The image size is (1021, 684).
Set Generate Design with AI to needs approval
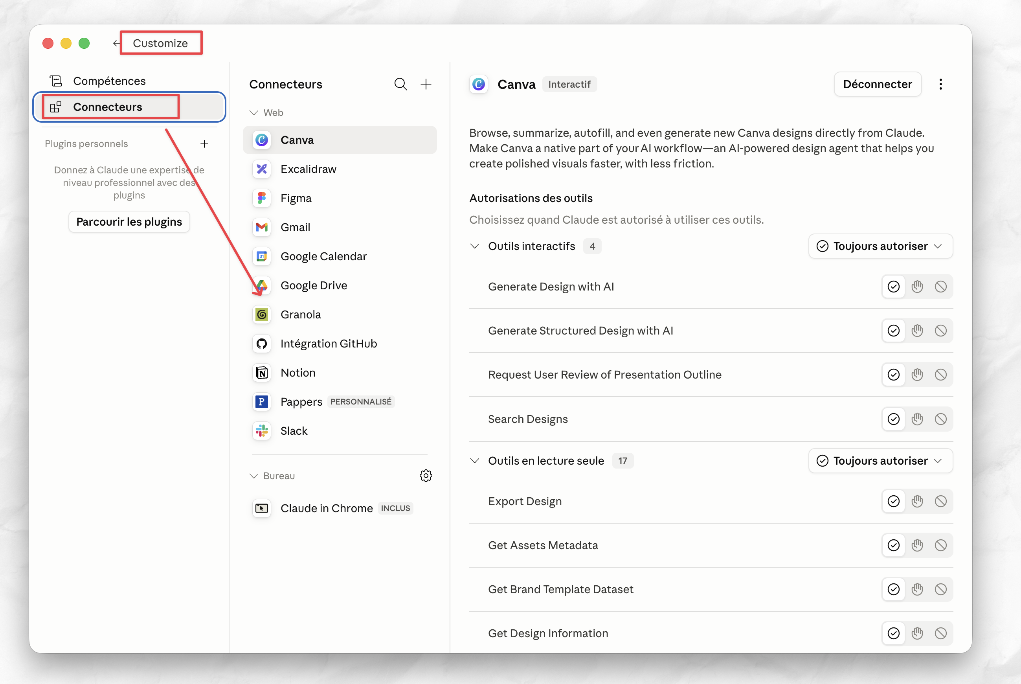(x=917, y=287)
